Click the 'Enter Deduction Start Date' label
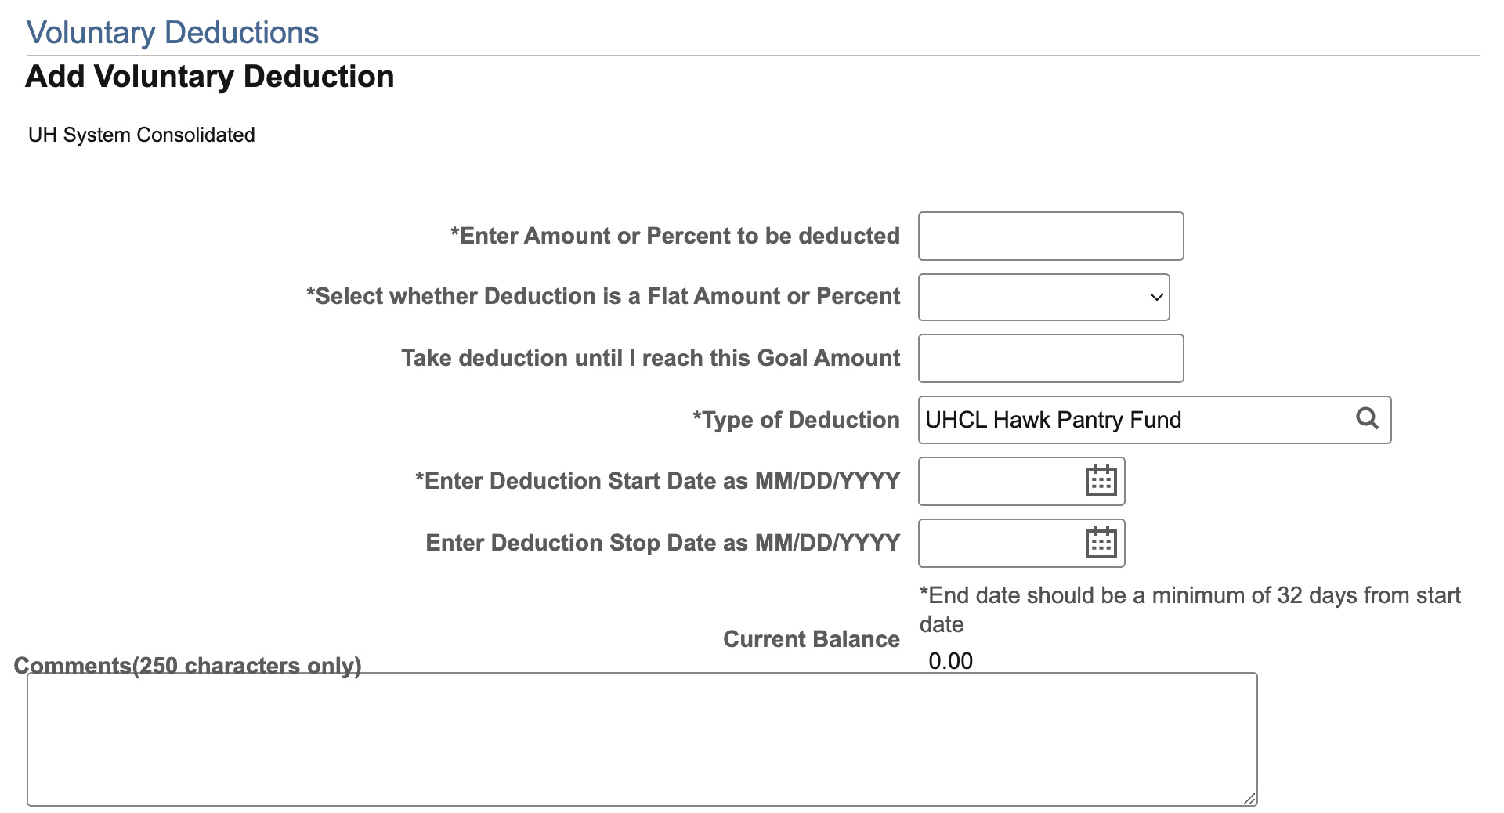Image resolution: width=1504 pixels, height=813 pixels. point(657,481)
